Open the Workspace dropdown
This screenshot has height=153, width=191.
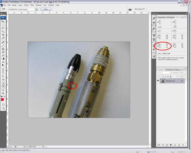coord(139,9)
